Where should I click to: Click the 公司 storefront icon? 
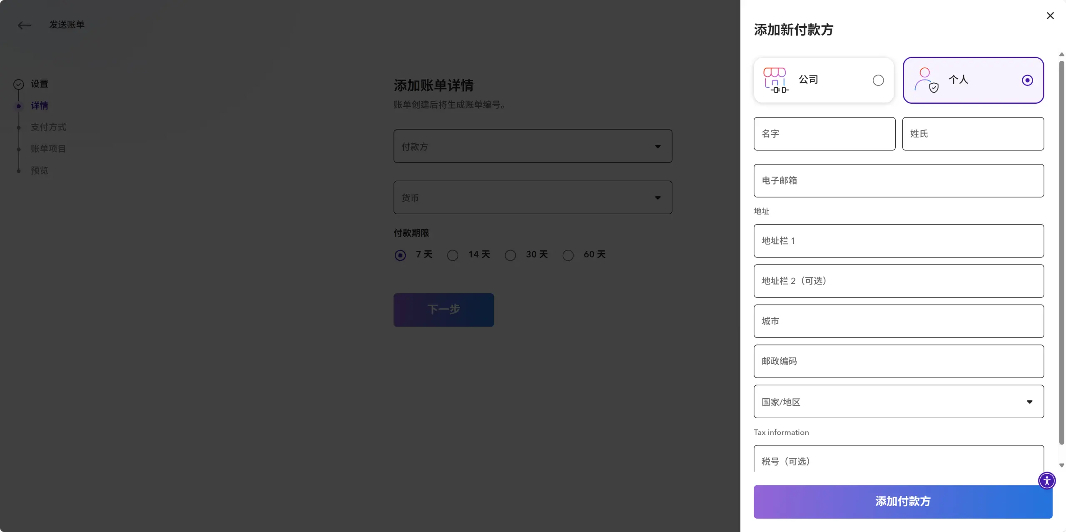pos(776,80)
